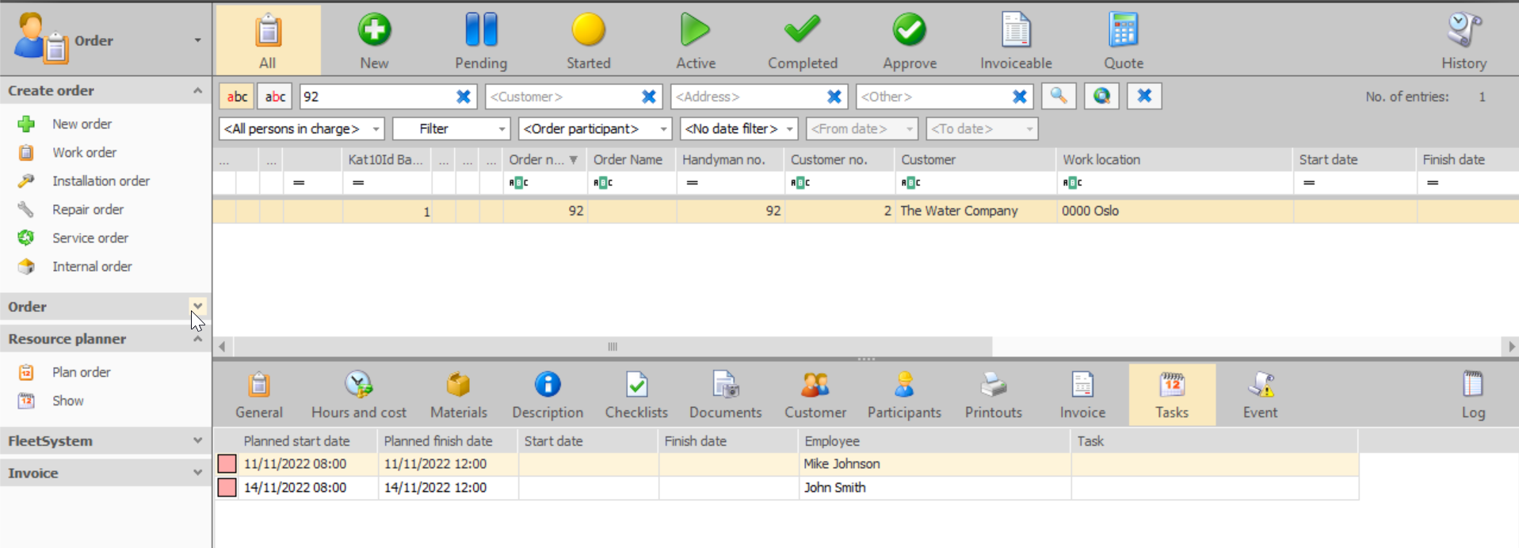Click the horizontal scrollbar thumb
The height and width of the screenshot is (548, 1519).
pos(613,346)
